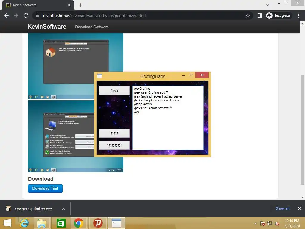Image resolution: width=305 pixels, height=229 pixels.
Task: Switch to GrufingHack window on taskbar
Action: pos(116,223)
